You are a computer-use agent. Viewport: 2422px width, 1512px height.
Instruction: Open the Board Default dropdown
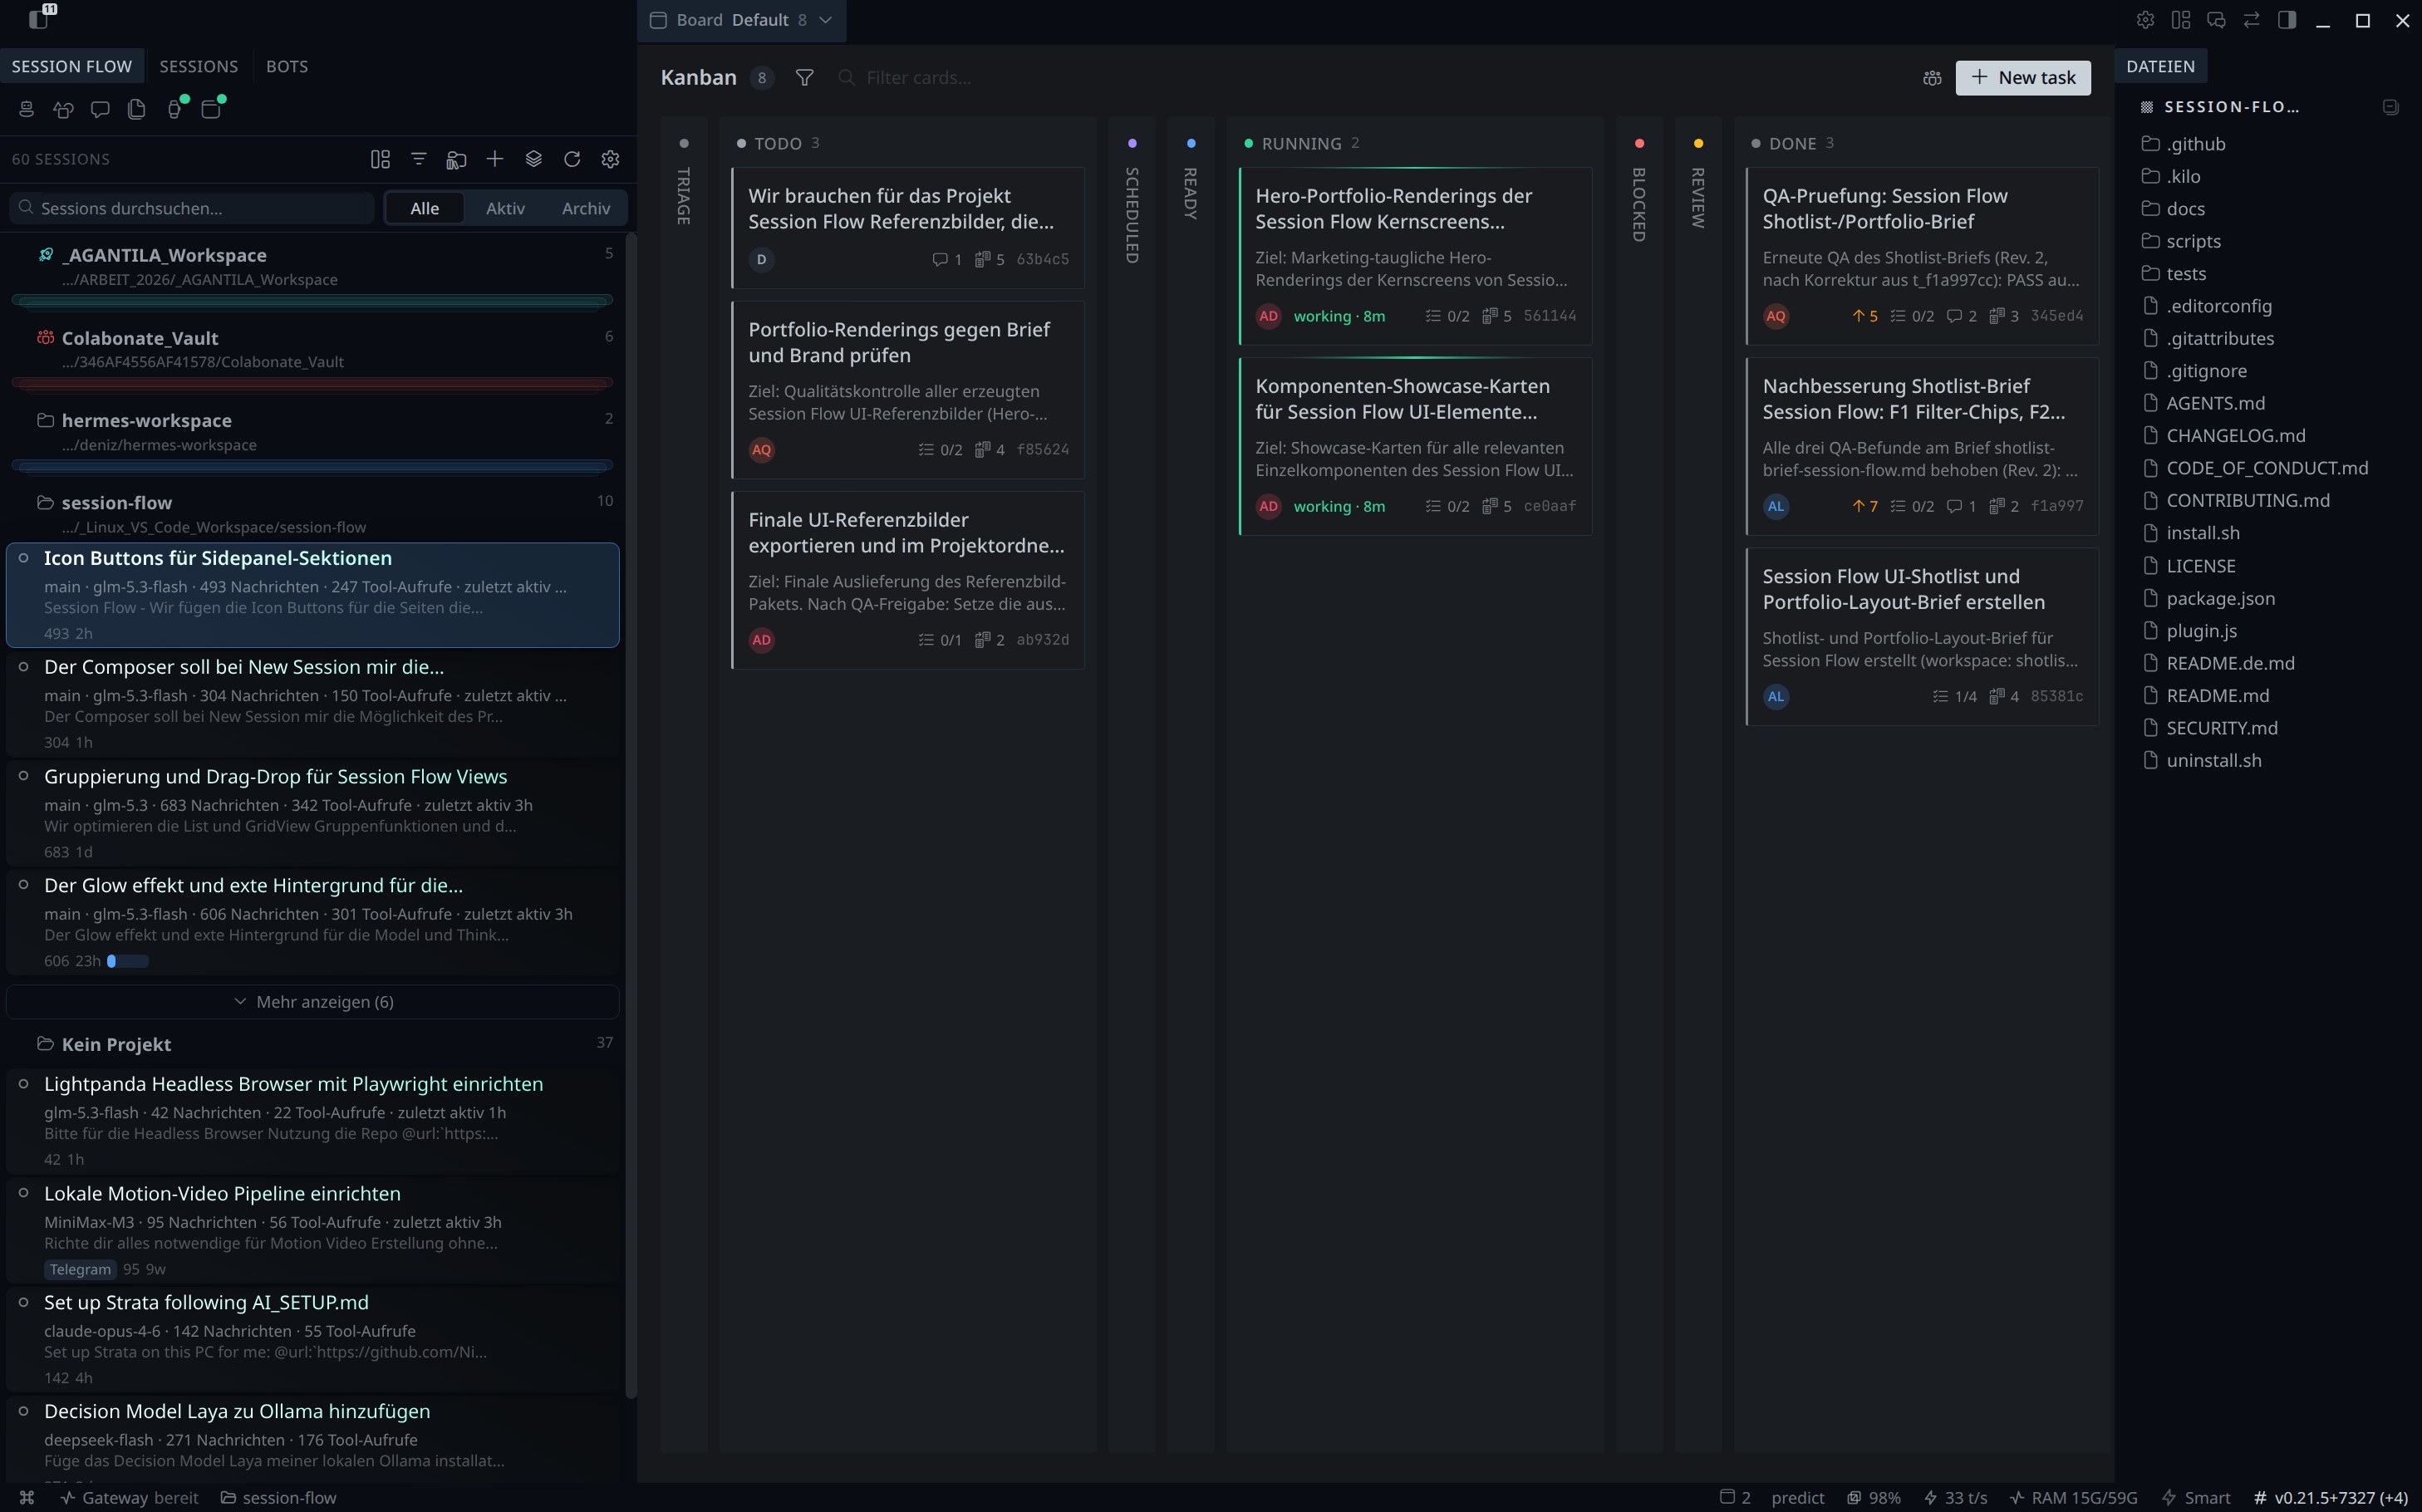tap(742, 20)
